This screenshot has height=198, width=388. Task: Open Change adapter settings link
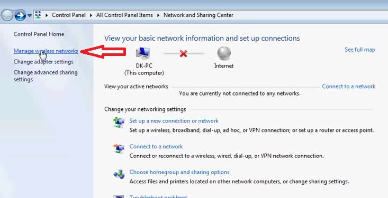coord(43,62)
